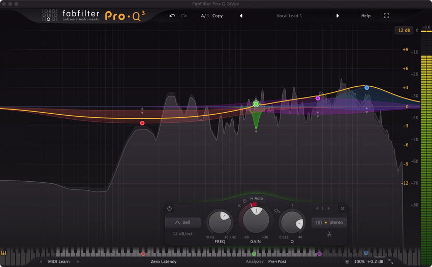Click the dynamic range arrows under green band
Image resolution: width=432 pixels, height=267 pixels.
coord(256,130)
